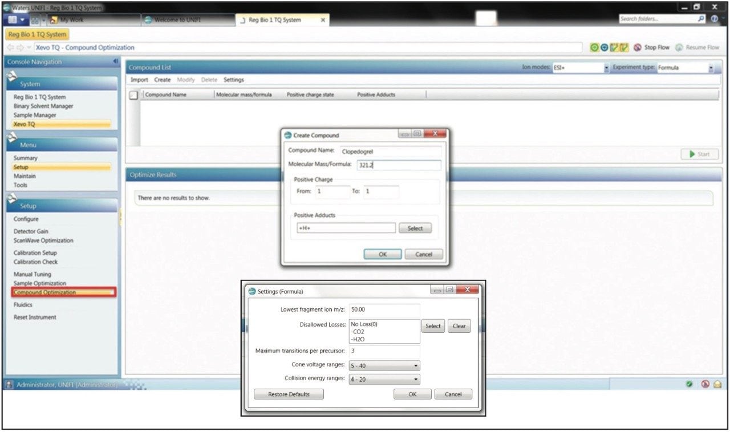Click the blue circular status icon
Viewport: 730px width, 432px height.
click(604, 47)
